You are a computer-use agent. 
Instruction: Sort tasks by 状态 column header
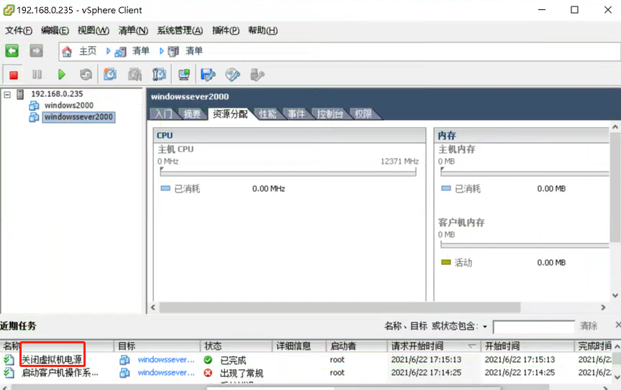[236, 346]
